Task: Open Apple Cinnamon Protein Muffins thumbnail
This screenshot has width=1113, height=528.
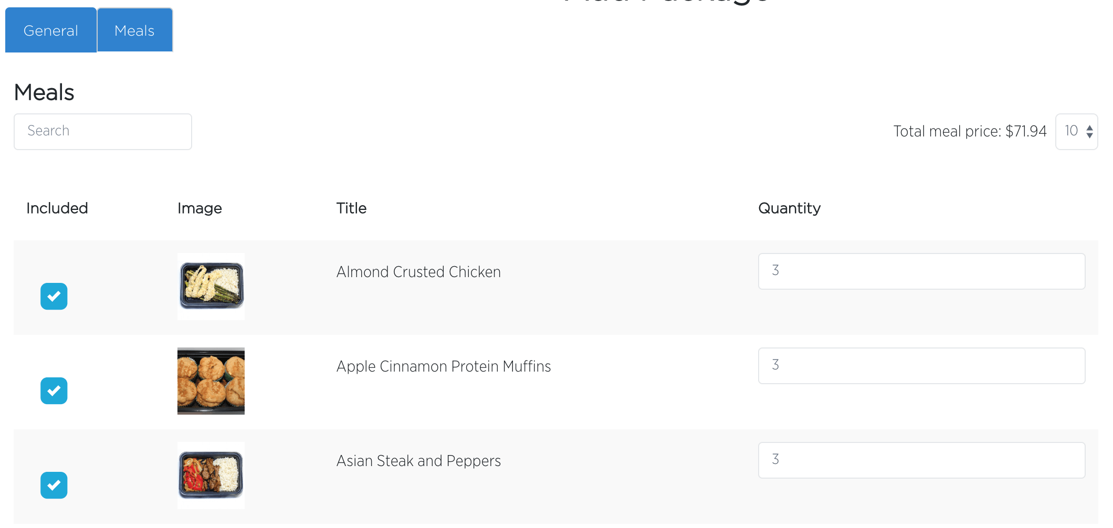Action: [211, 381]
